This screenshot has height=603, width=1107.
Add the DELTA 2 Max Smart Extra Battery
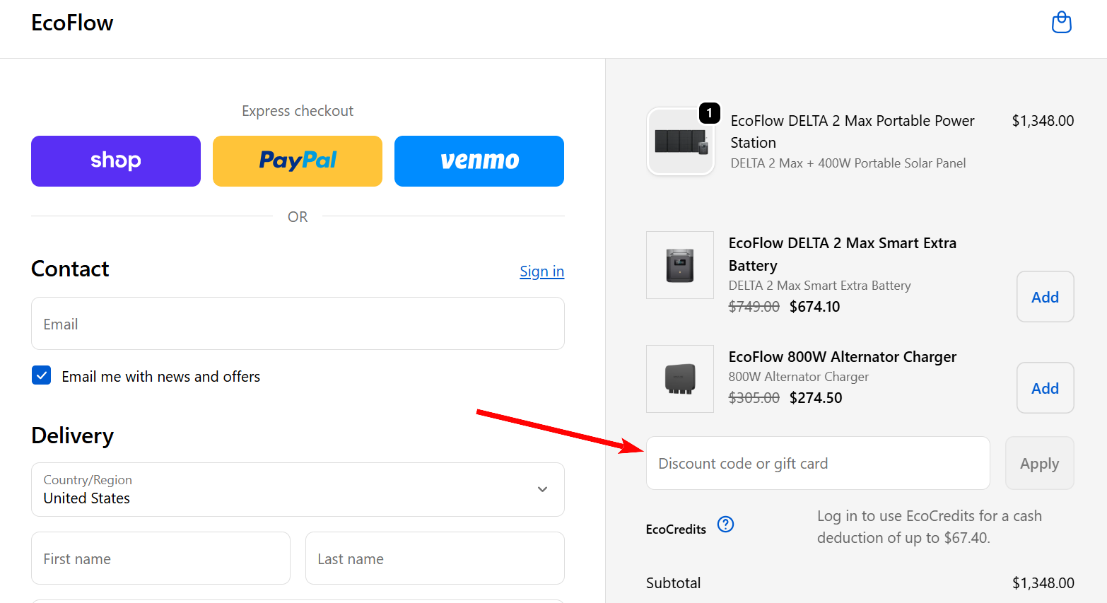[x=1045, y=297]
